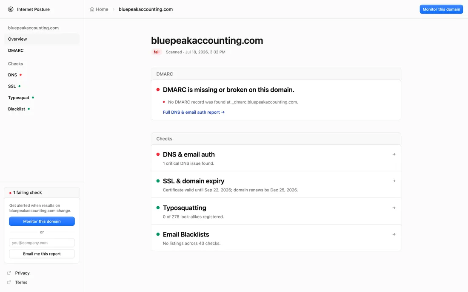
Task: Click the red status dot beside DNS in sidebar
Action: tap(20, 75)
